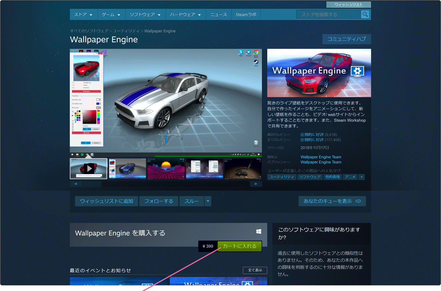Click the フォローする button
This screenshot has width=441, height=291.
[159, 201]
